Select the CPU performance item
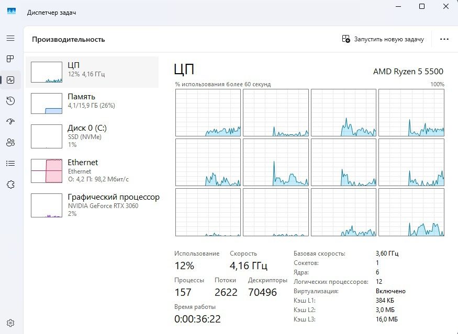 [92, 72]
